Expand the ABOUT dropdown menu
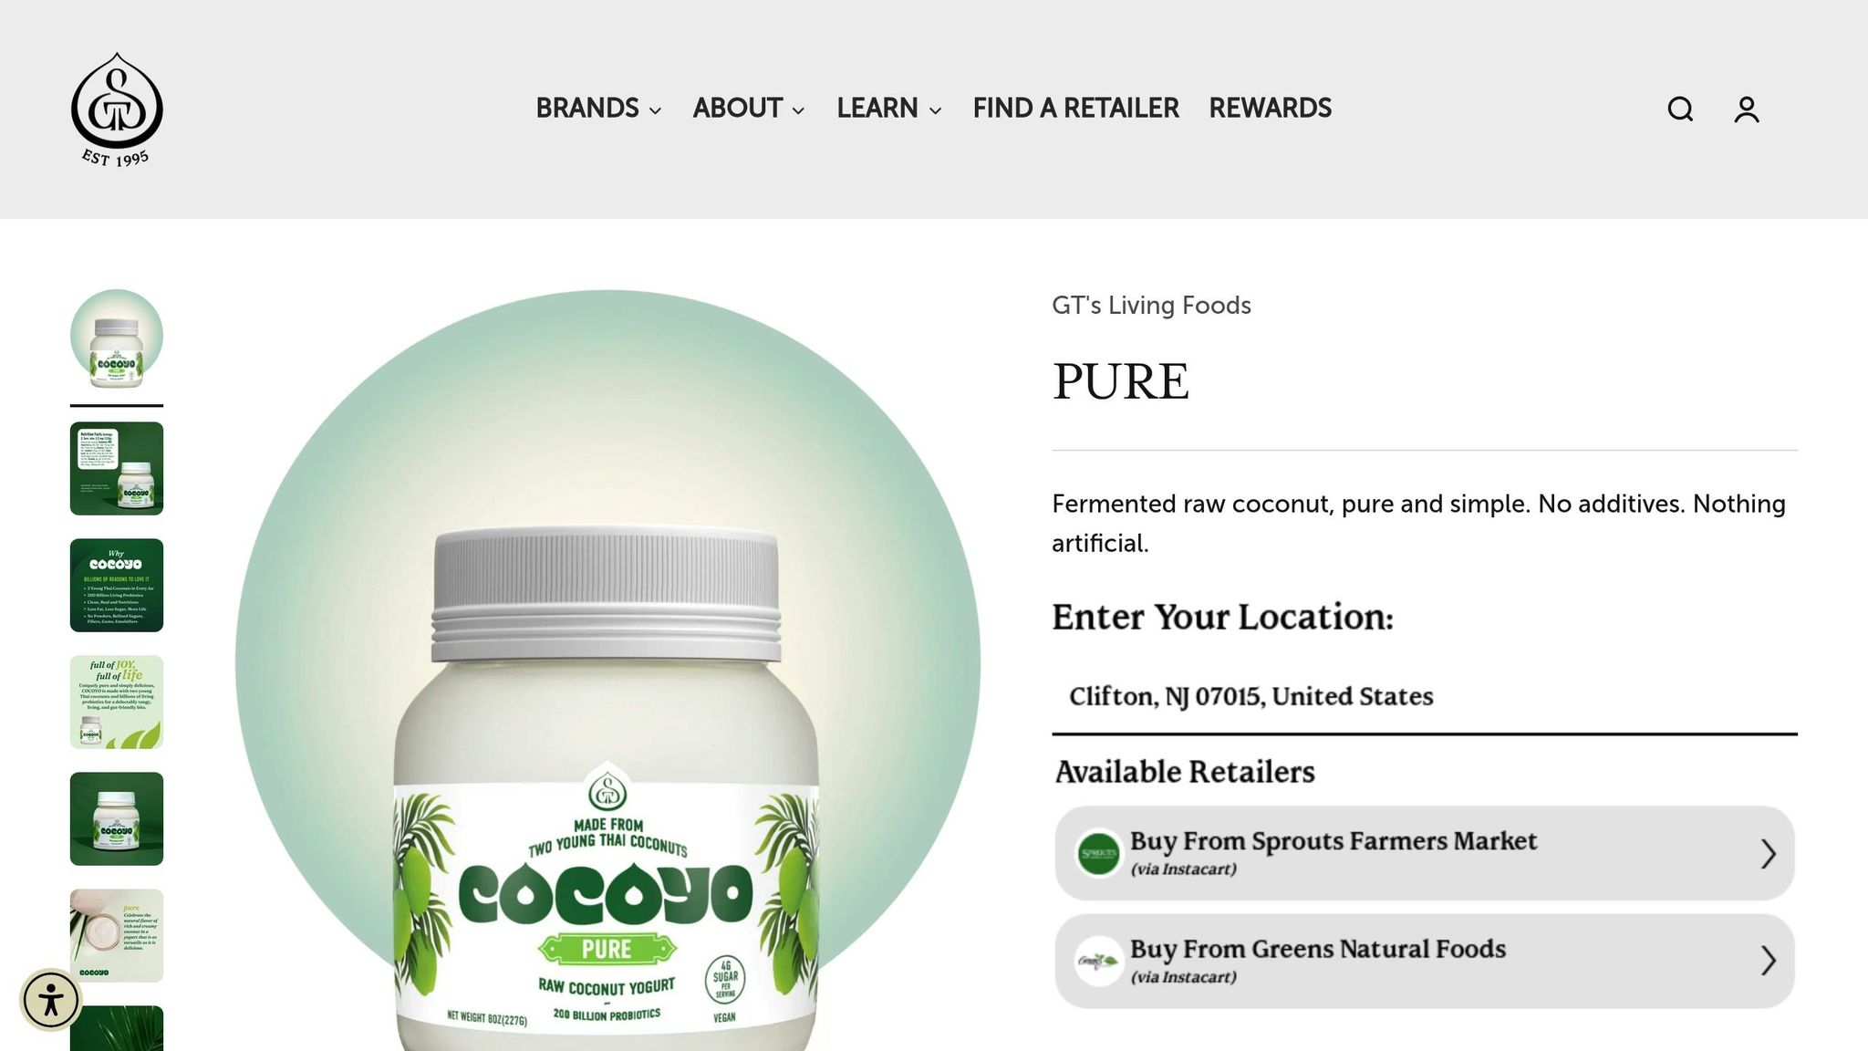This screenshot has height=1051, width=1868. point(749,109)
